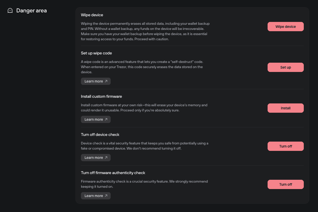Click Set up to create a wipe code
Image resolution: width=318 pixels, height=212 pixels.
(285, 67)
